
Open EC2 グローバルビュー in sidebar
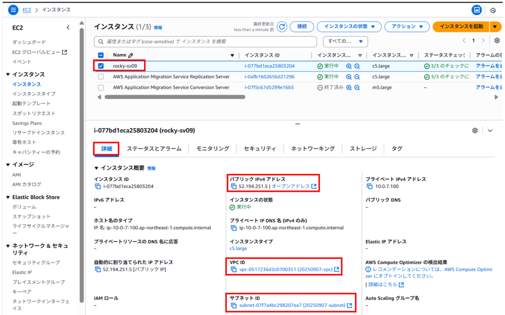[39, 52]
